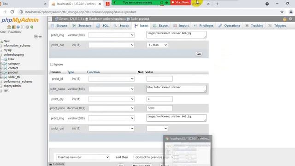The height and width of the screenshot is (166, 295).
Task: Click the localhost:82 window preview thumbnail
Action: tap(188, 151)
